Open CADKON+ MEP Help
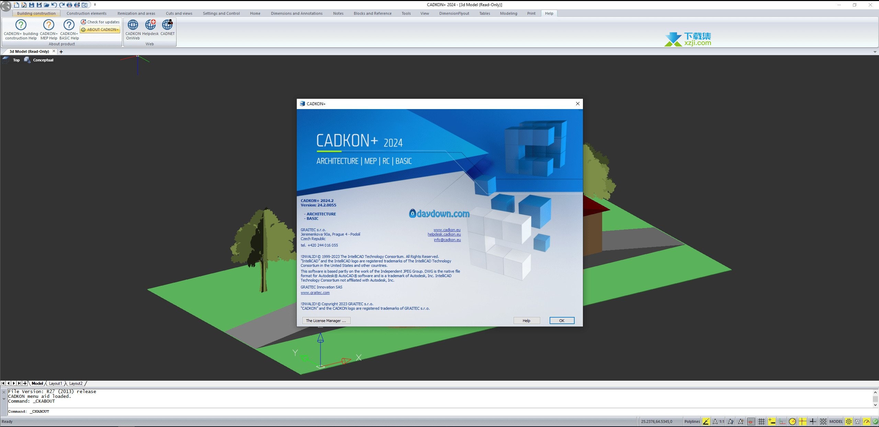The height and width of the screenshot is (427, 879). 49,29
